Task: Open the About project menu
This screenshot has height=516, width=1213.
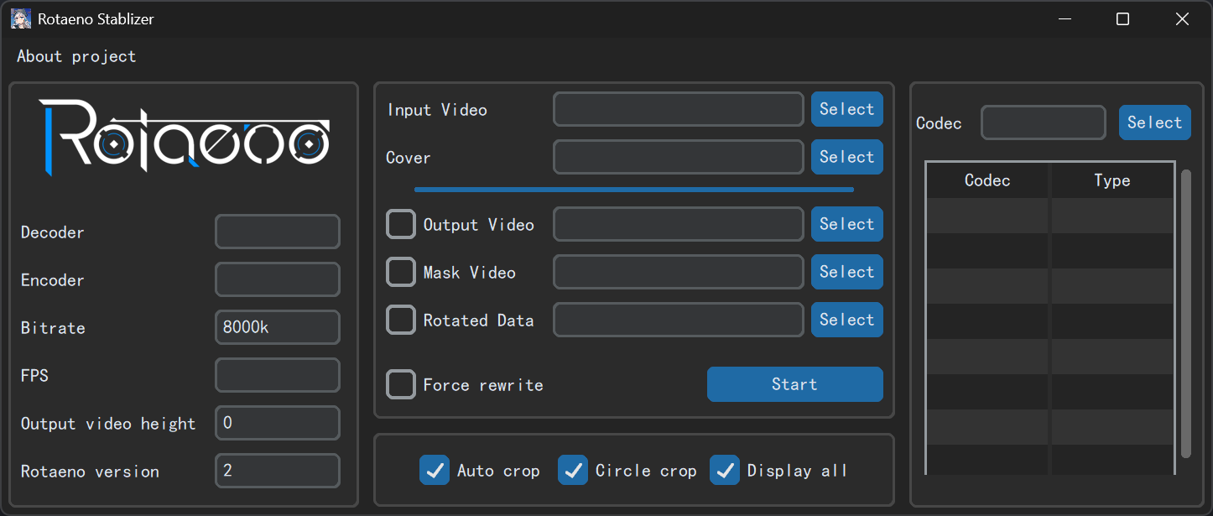Action: pos(76,56)
